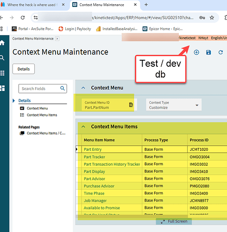Open the apps grid icon in the sidebar

coord(2,73)
